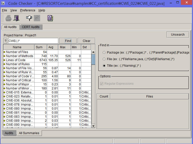
Task: Switch to the All Audits tab
Action: click(x=10, y=27)
